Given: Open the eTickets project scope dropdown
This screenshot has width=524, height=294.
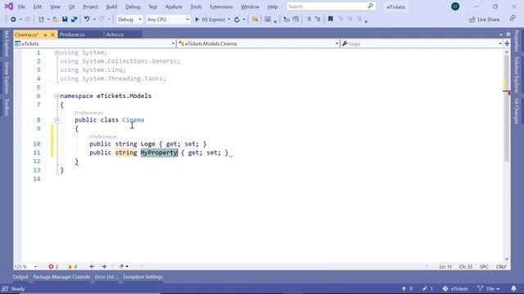Looking at the screenshot, I should pos(95,43).
